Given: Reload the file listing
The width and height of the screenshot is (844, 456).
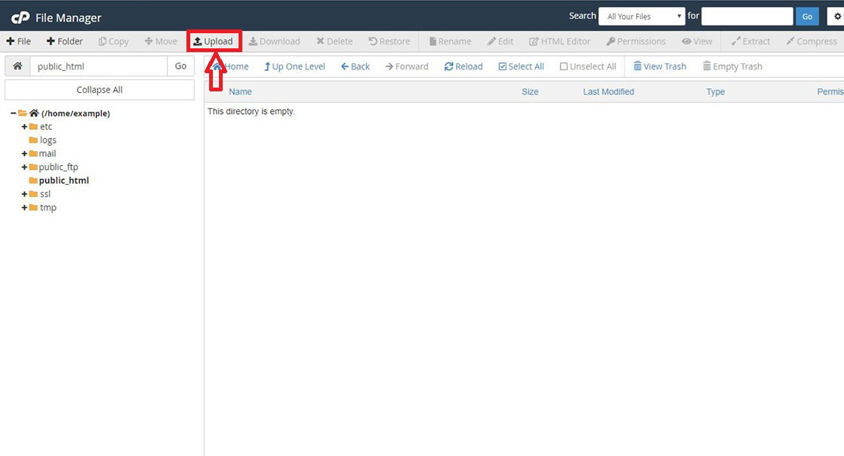Looking at the screenshot, I should 464,66.
